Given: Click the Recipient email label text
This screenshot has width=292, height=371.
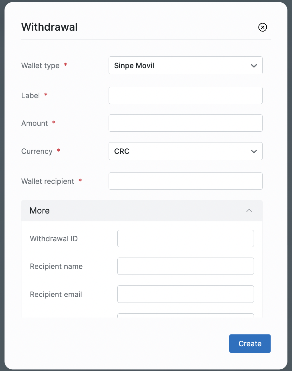Looking at the screenshot, I should 56,294.
